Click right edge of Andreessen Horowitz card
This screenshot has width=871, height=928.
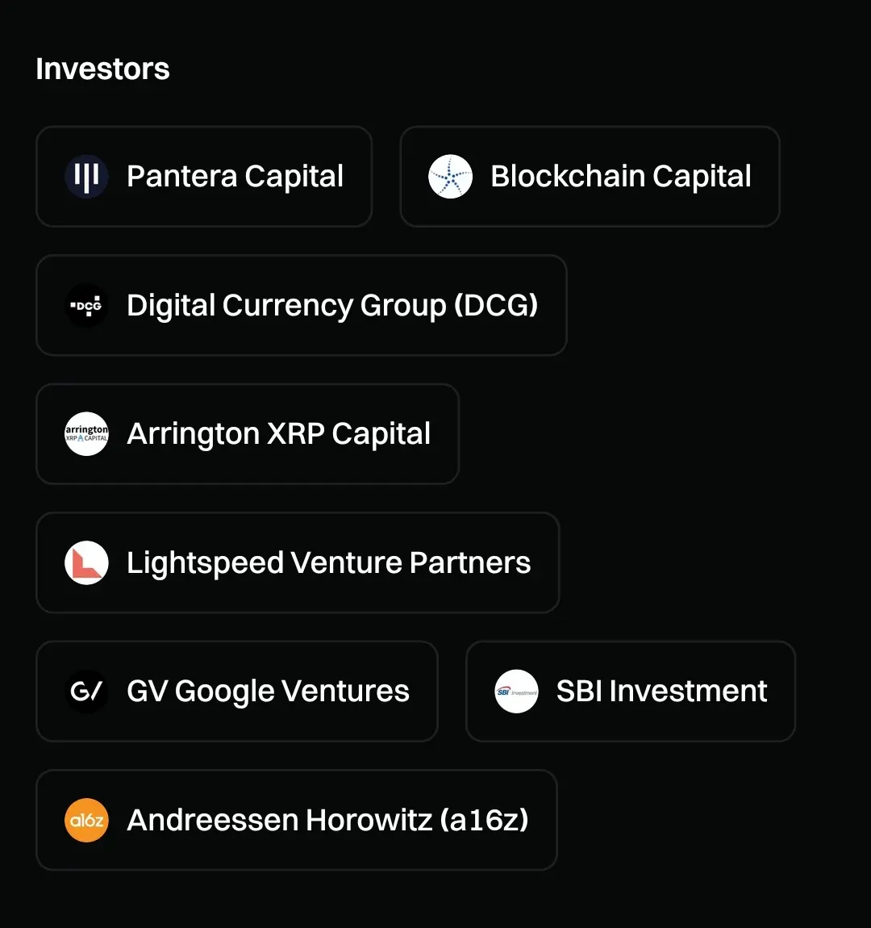[547, 820]
